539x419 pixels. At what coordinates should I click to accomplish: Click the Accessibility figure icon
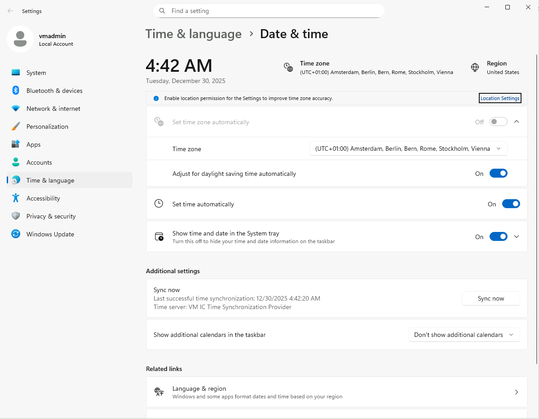(16, 198)
